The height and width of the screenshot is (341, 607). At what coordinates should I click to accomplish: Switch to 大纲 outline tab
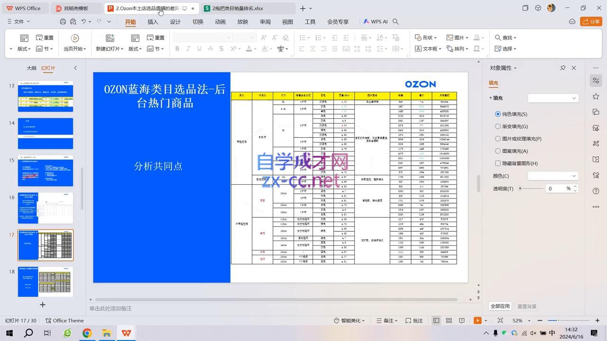(31, 68)
